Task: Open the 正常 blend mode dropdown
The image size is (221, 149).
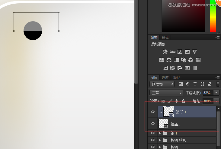Action: pos(166,93)
